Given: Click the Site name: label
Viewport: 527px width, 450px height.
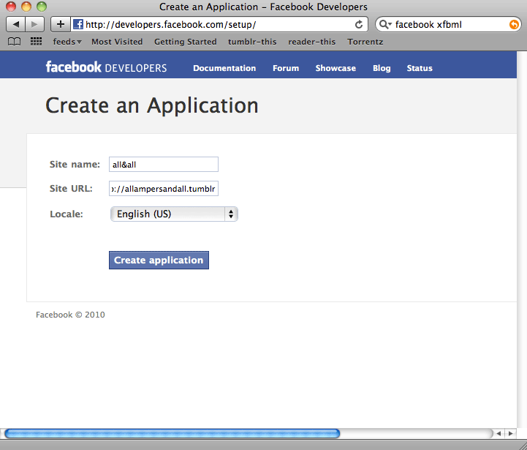Looking at the screenshot, I should click(75, 164).
